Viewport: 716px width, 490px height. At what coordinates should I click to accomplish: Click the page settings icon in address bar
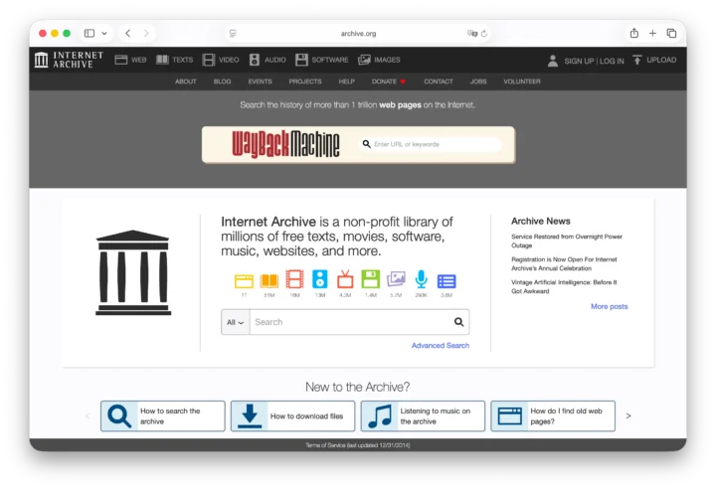tap(233, 34)
